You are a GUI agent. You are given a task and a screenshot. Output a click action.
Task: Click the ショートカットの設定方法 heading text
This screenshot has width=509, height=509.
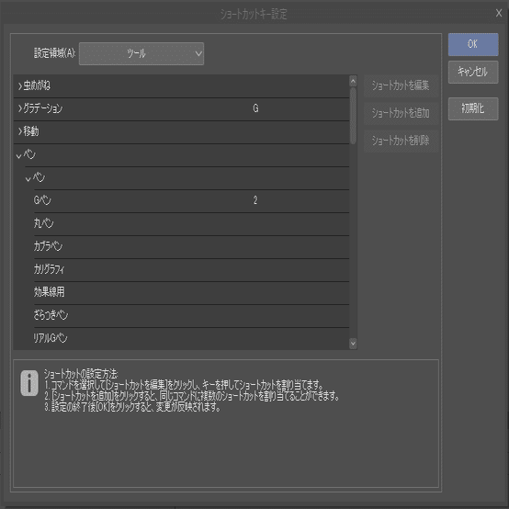pos(81,374)
